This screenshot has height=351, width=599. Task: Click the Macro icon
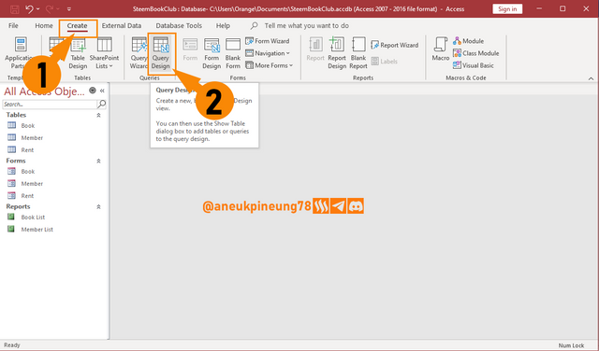(x=441, y=45)
